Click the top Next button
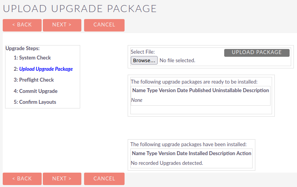 (x=62, y=25)
